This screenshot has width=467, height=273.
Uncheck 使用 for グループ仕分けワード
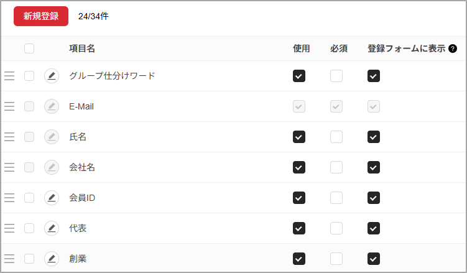click(299, 76)
